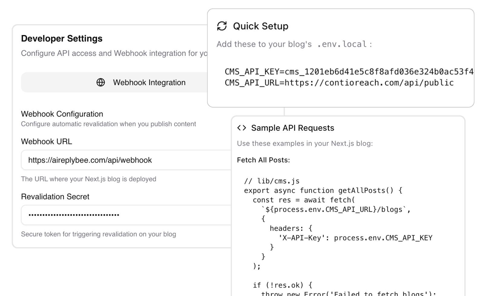484x296 pixels.
Task: Click the Developer Settings title
Action: (62, 39)
